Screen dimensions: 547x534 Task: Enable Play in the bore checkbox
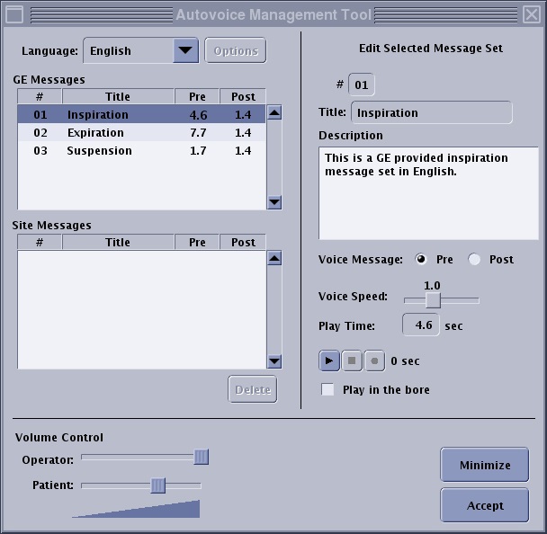pos(328,390)
